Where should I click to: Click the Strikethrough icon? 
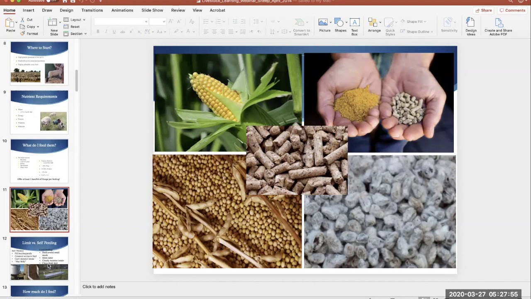click(122, 32)
